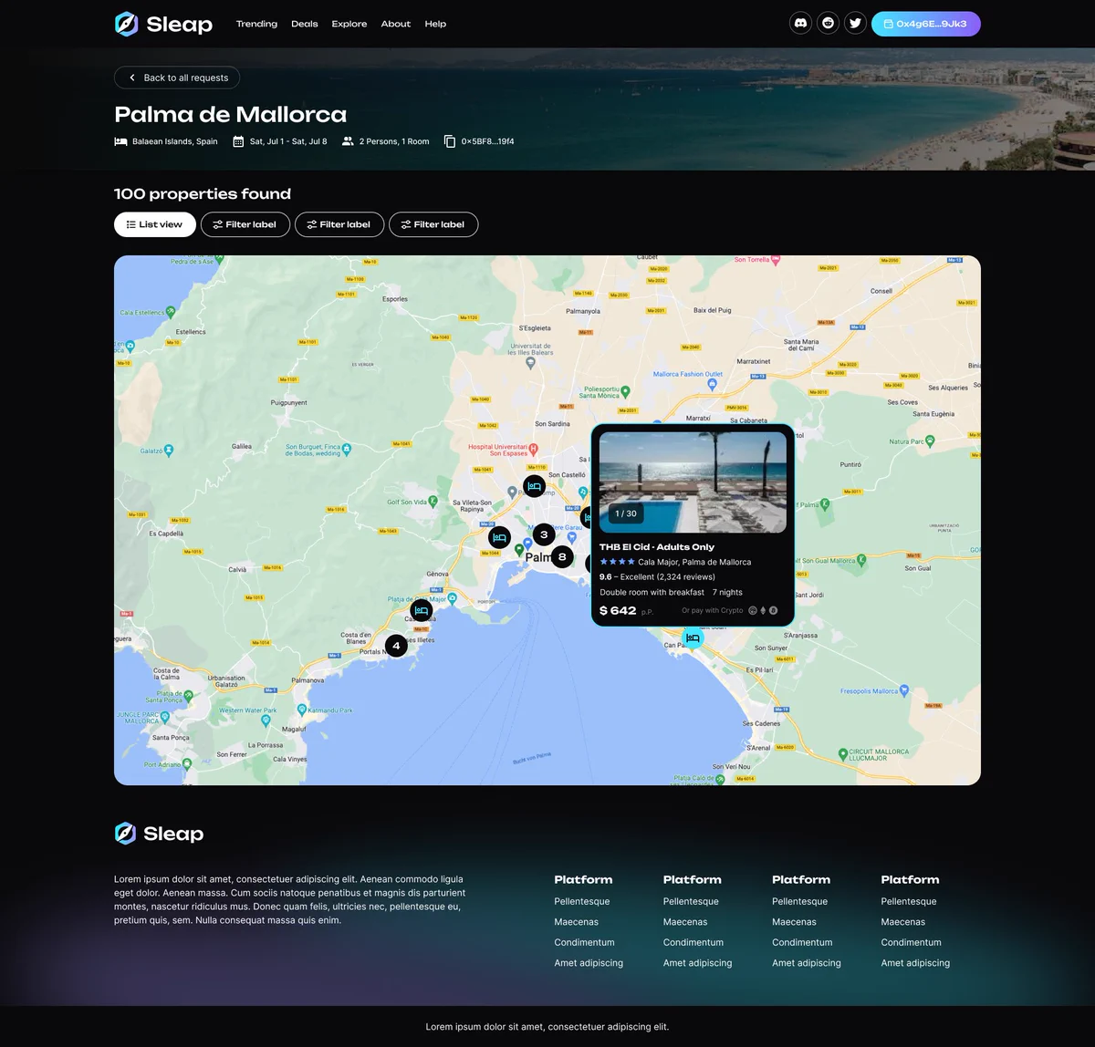Select the map cluster marker showing 4
1095x1047 pixels.
click(x=396, y=646)
